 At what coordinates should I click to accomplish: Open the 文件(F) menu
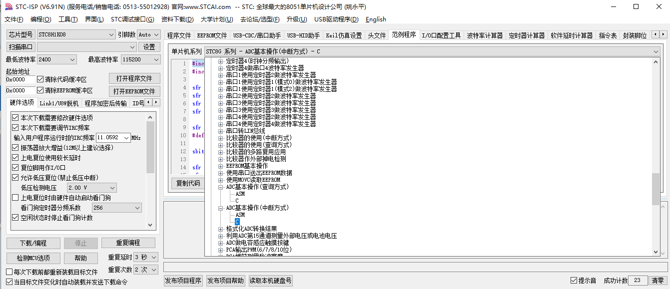pos(13,19)
